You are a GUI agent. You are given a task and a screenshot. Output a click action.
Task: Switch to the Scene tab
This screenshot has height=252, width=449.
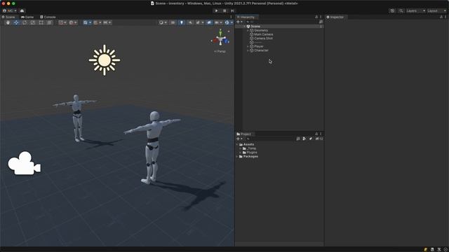(9, 17)
